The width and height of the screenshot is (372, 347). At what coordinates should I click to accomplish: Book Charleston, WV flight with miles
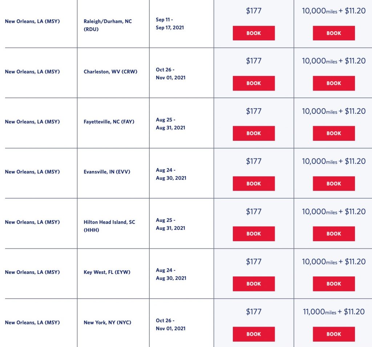pyautogui.click(x=333, y=83)
